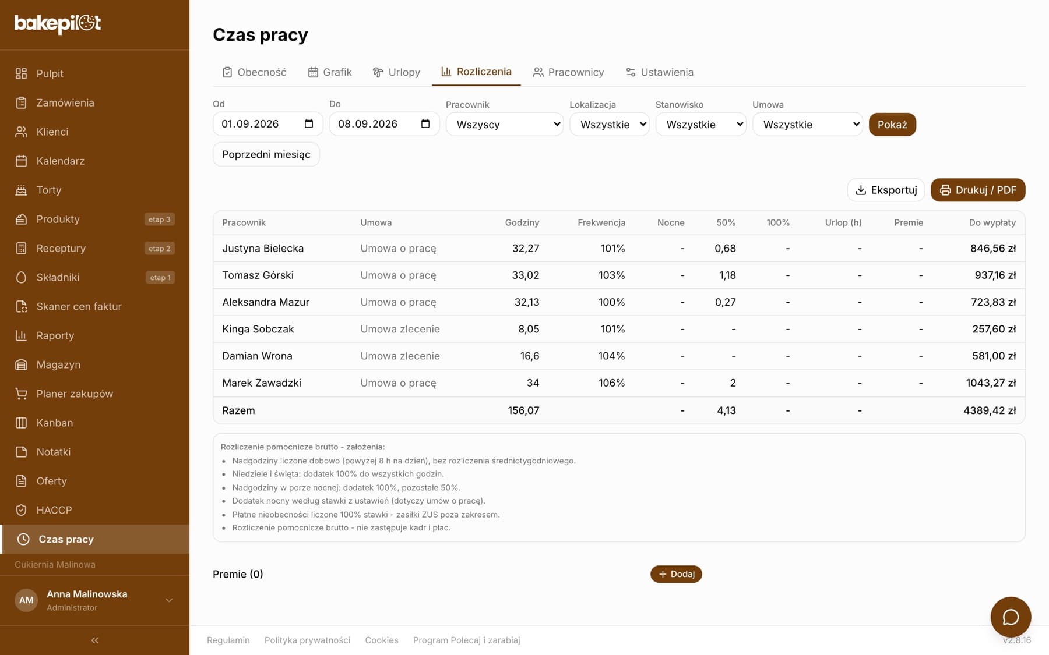Viewport: 1049px width, 655px height.
Task: Click the Eksportuj button
Action: [886, 190]
